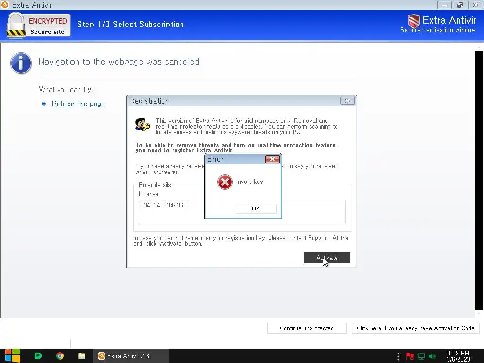Click the red error cross icon
The width and height of the screenshot is (484, 363).
225,182
